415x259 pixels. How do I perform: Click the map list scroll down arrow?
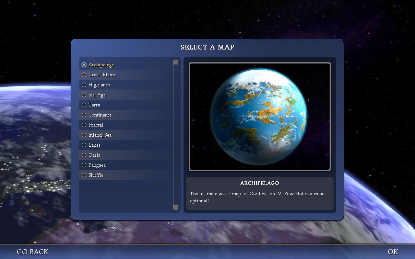point(176,208)
